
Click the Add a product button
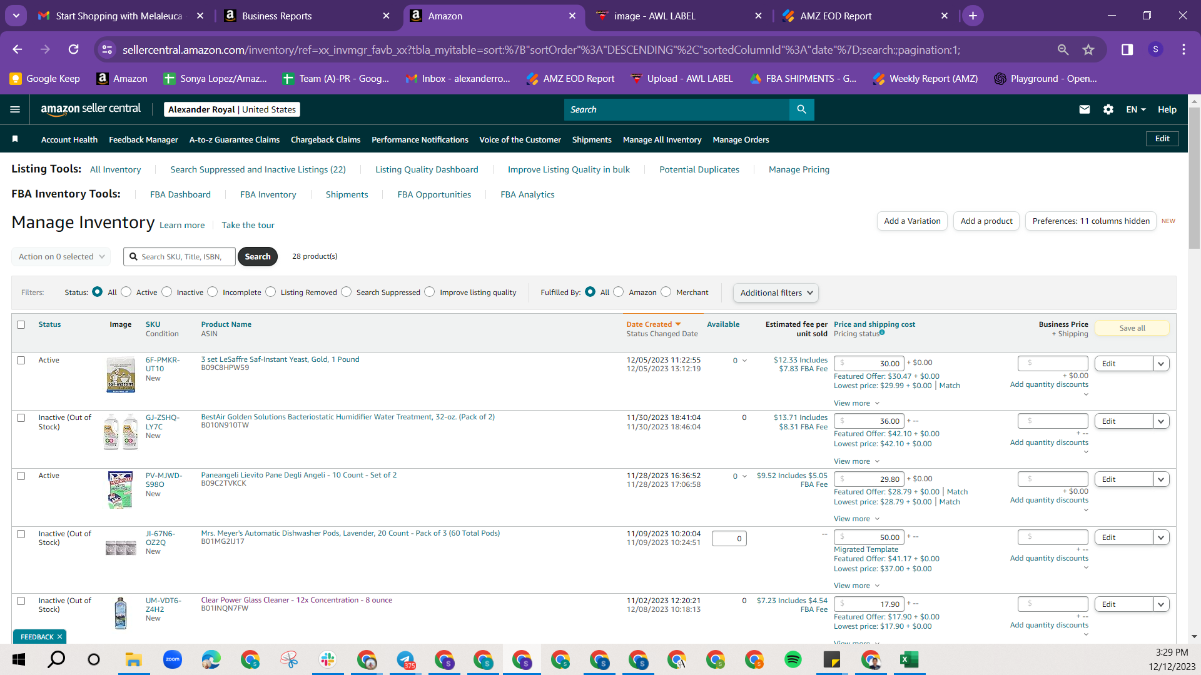point(986,221)
